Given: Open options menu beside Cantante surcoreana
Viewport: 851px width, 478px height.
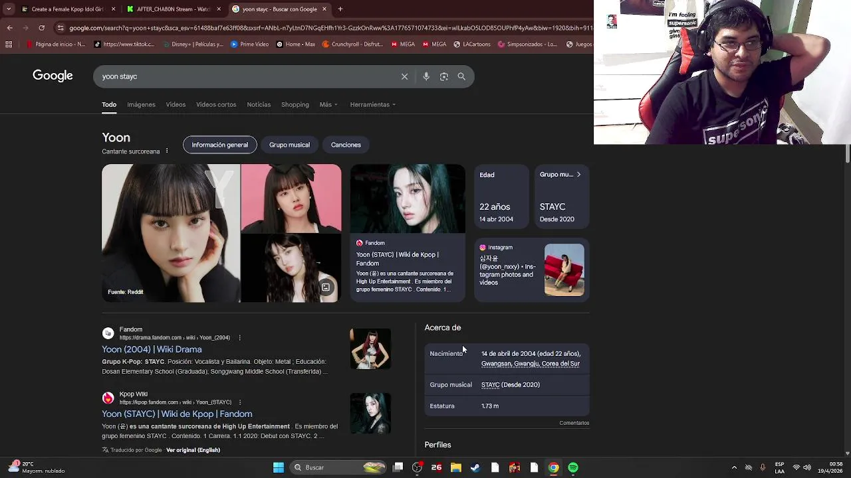Looking at the screenshot, I should (x=167, y=151).
